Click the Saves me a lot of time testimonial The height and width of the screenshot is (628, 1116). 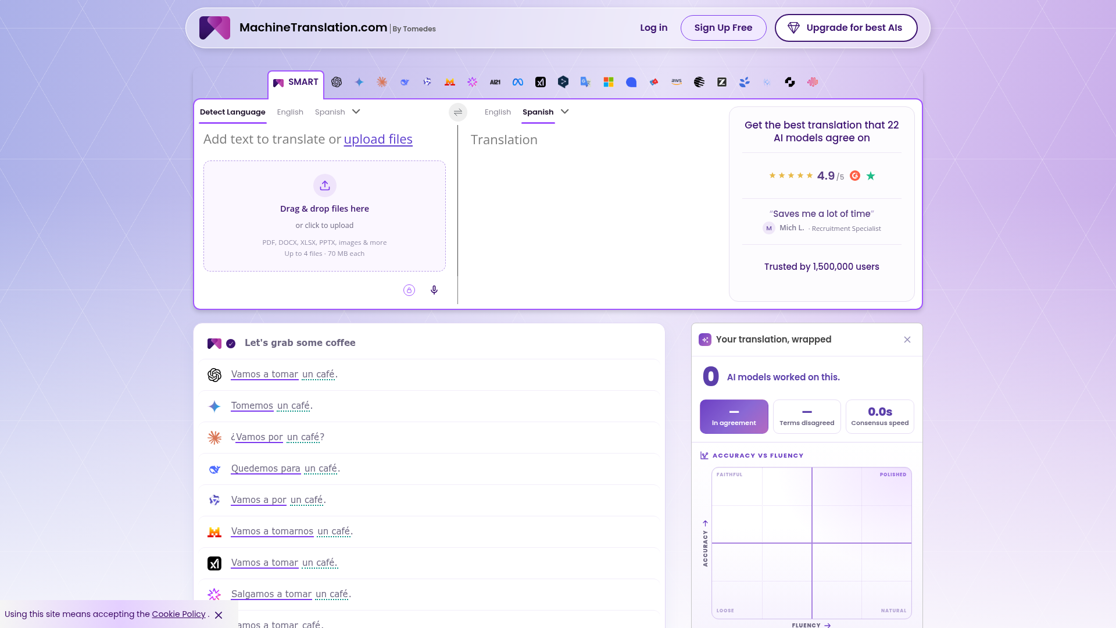(x=822, y=214)
